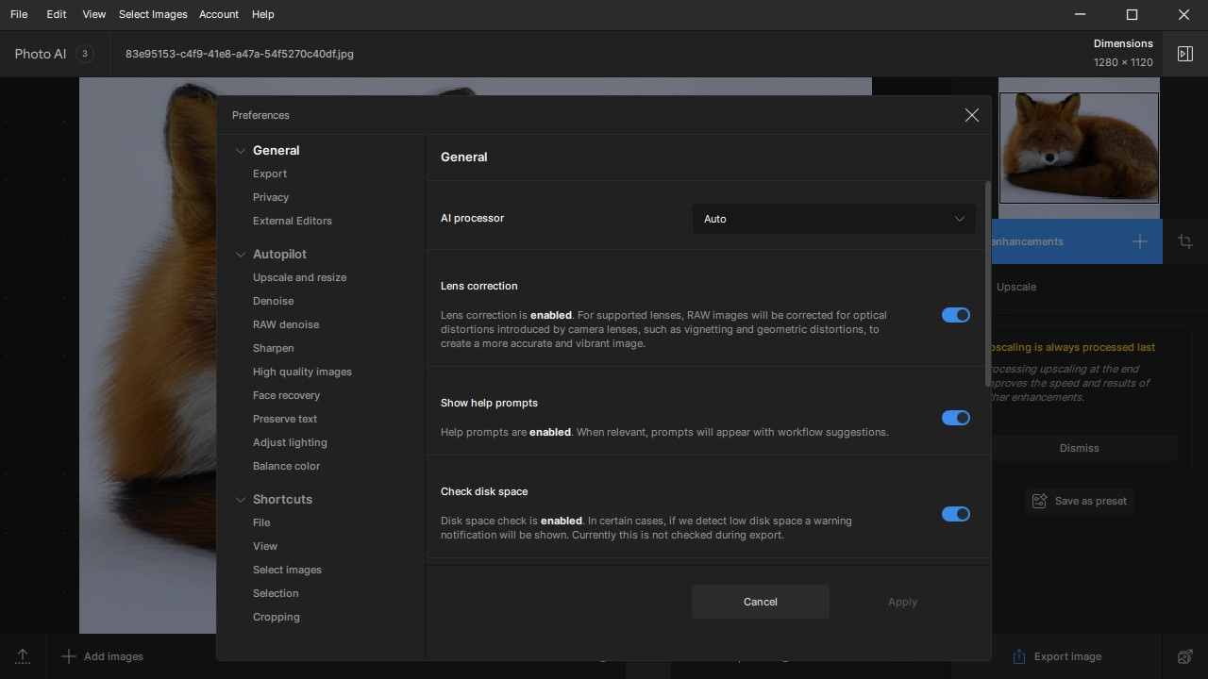The height and width of the screenshot is (679, 1208).
Task: Click the plus icon to add enhancements
Action: (x=1140, y=241)
